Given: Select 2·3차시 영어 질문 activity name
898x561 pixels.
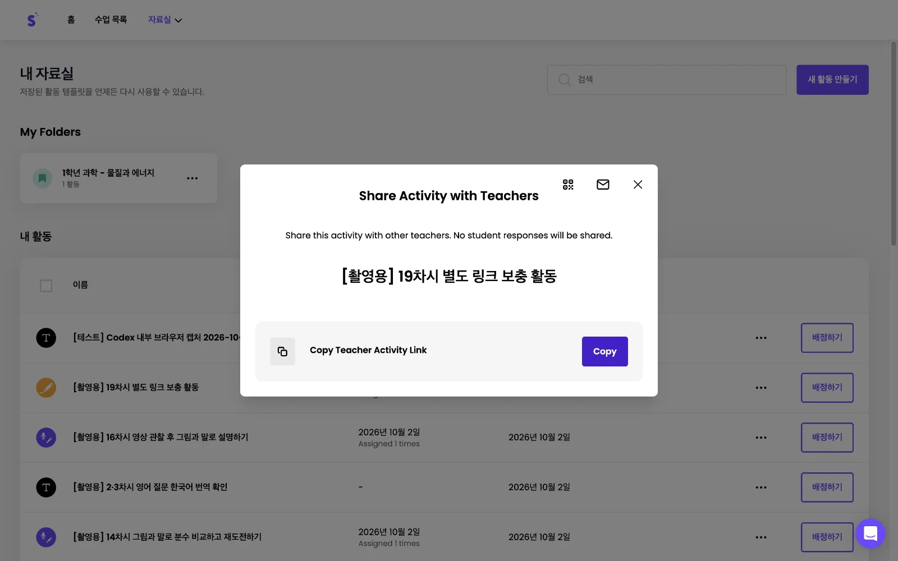Looking at the screenshot, I should (x=150, y=487).
